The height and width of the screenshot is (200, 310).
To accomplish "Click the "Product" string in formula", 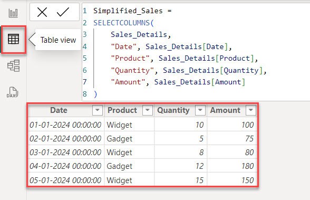I will point(130,59).
